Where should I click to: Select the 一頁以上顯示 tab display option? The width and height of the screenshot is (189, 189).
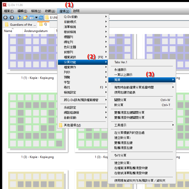tap(142, 75)
